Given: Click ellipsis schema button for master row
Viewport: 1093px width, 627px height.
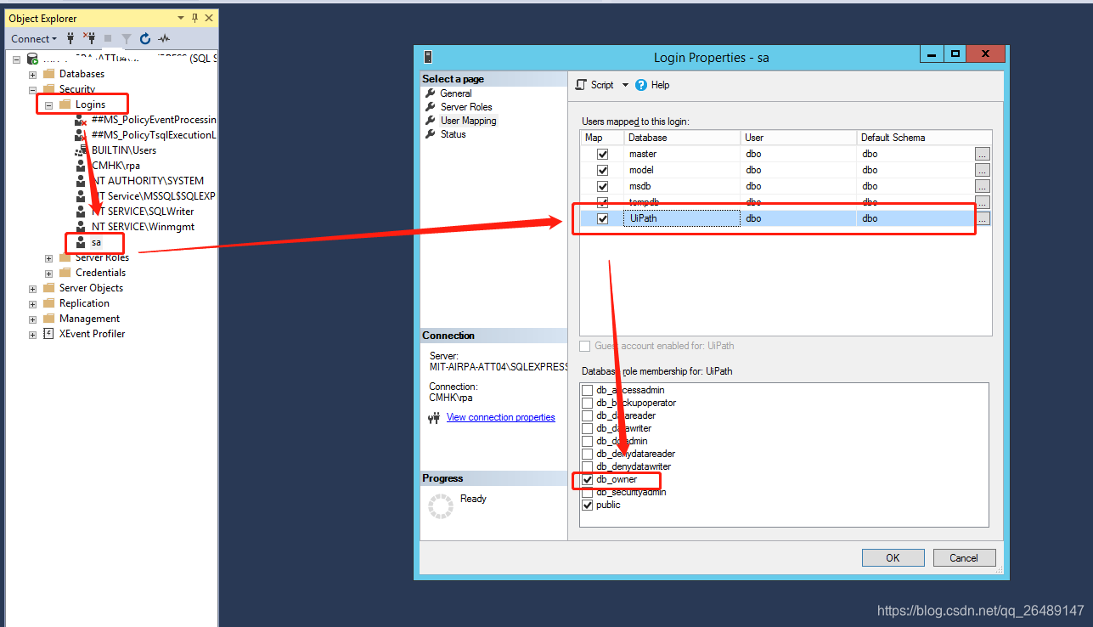Looking at the screenshot, I should [x=983, y=154].
